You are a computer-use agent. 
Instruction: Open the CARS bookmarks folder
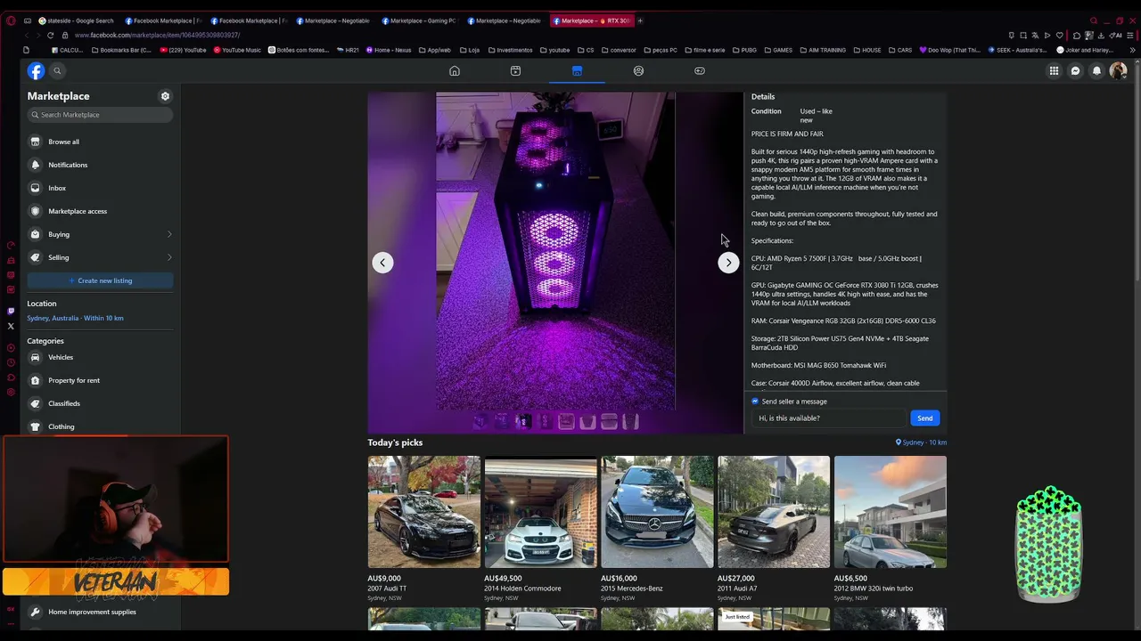(900, 50)
